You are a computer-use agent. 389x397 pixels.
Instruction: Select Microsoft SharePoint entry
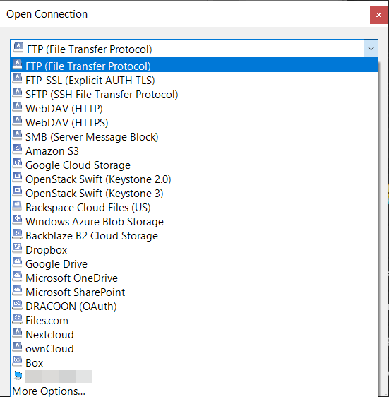point(194,292)
